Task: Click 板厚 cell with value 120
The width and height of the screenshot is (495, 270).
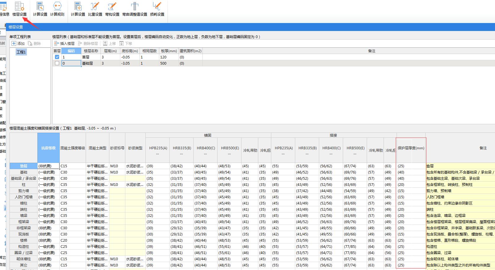Action: [169, 57]
